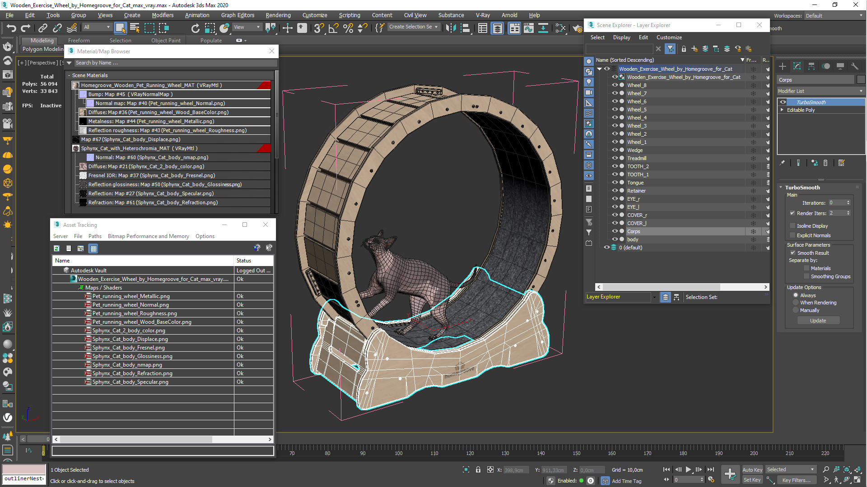
Task: Click the Set Key button
Action: point(752,480)
